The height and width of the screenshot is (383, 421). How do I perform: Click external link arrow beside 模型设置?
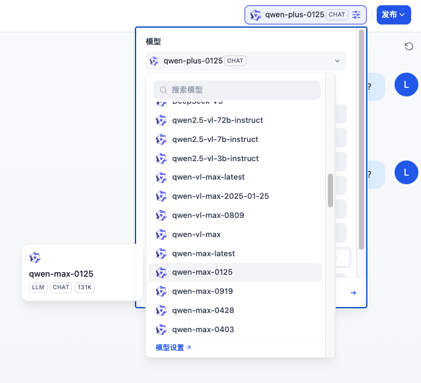[x=188, y=347]
